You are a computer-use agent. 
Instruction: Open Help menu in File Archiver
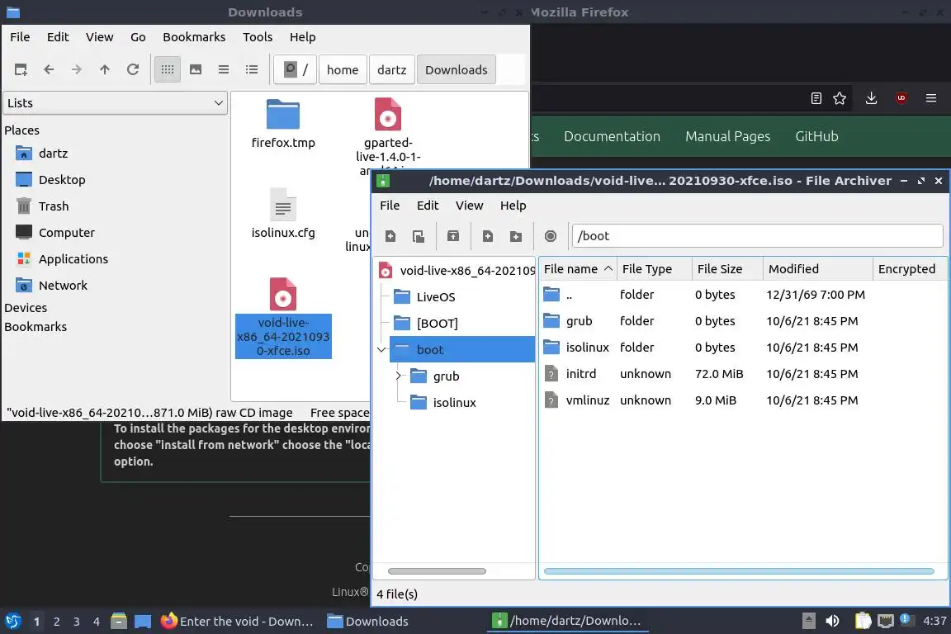pyautogui.click(x=513, y=205)
